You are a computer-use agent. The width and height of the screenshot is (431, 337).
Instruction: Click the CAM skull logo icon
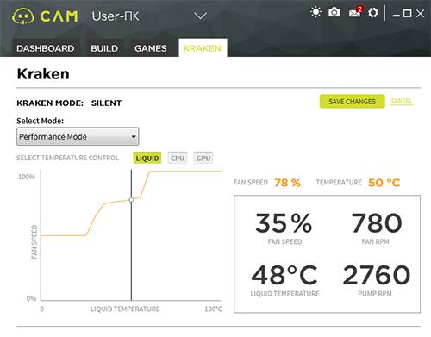[23, 16]
